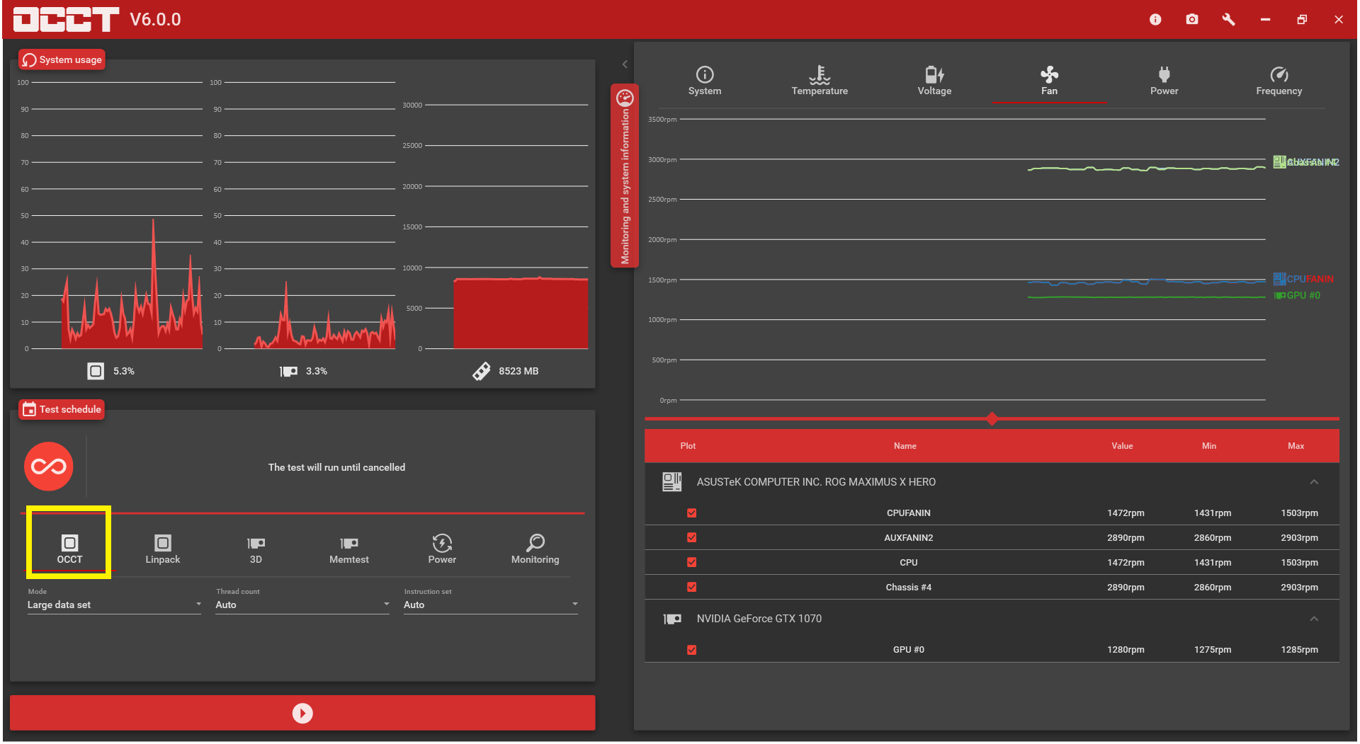Click the OCCT logo in title bar
This screenshot has width=1360, height=744.
click(x=66, y=19)
